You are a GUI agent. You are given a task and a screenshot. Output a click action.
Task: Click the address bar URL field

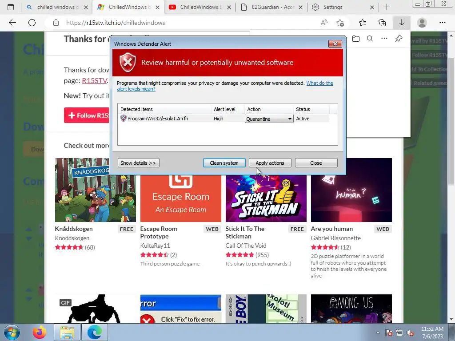[x=186, y=23]
